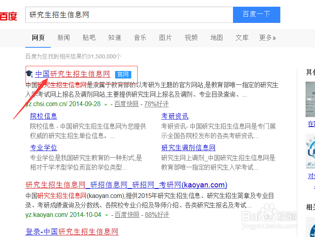315x237 pixels.
Task: Open 百度快照 for yz.kaoyan.com result
Action: pos(127,215)
